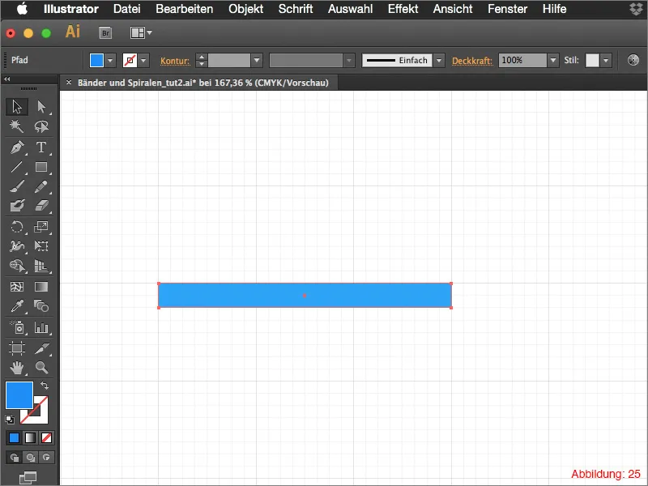
Task: Select the Hand tool
Action: tap(17, 368)
